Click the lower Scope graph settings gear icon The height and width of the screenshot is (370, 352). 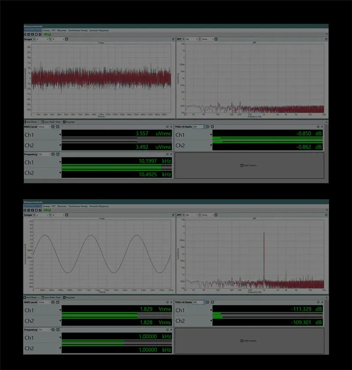click(x=66, y=215)
